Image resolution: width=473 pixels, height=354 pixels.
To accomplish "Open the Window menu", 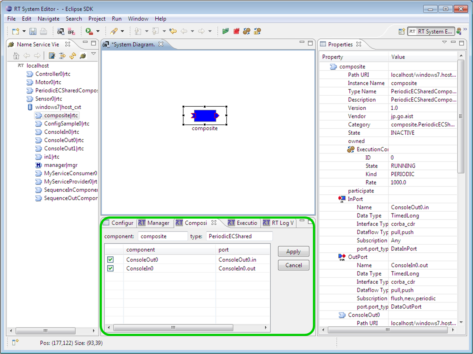I will (x=138, y=19).
